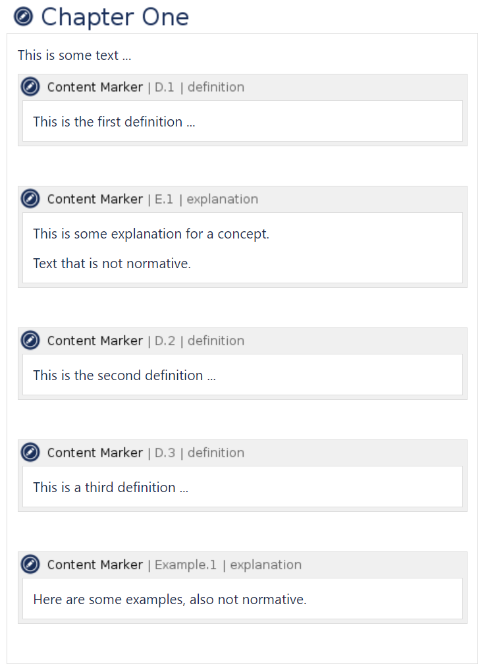The image size is (484, 672).
Task: Click the E.1 explanation marker icon
Action: [30, 199]
